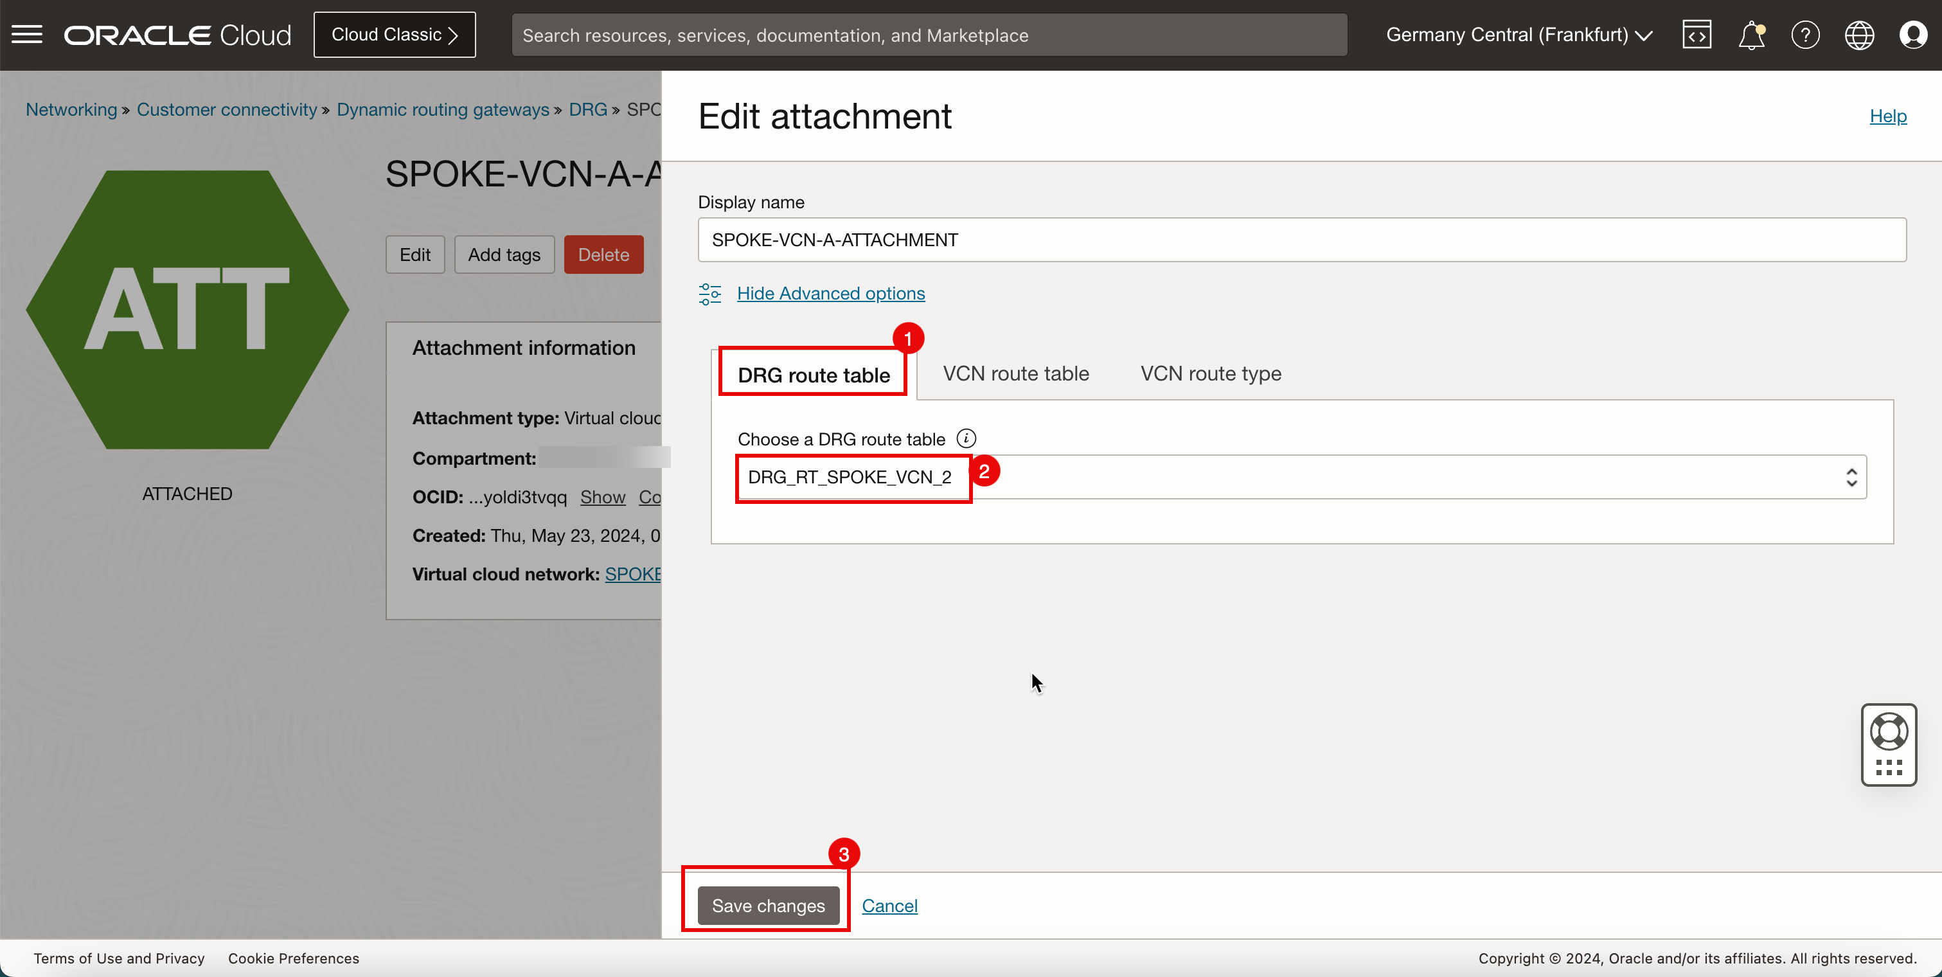Click the globe/language selector icon
Screen dimensions: 1942x977
1858,33
